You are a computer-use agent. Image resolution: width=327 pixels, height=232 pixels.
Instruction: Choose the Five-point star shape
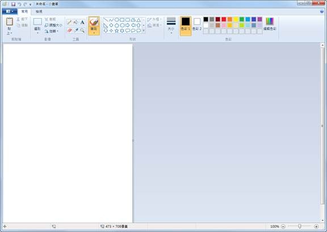click(x=117, y=31)
